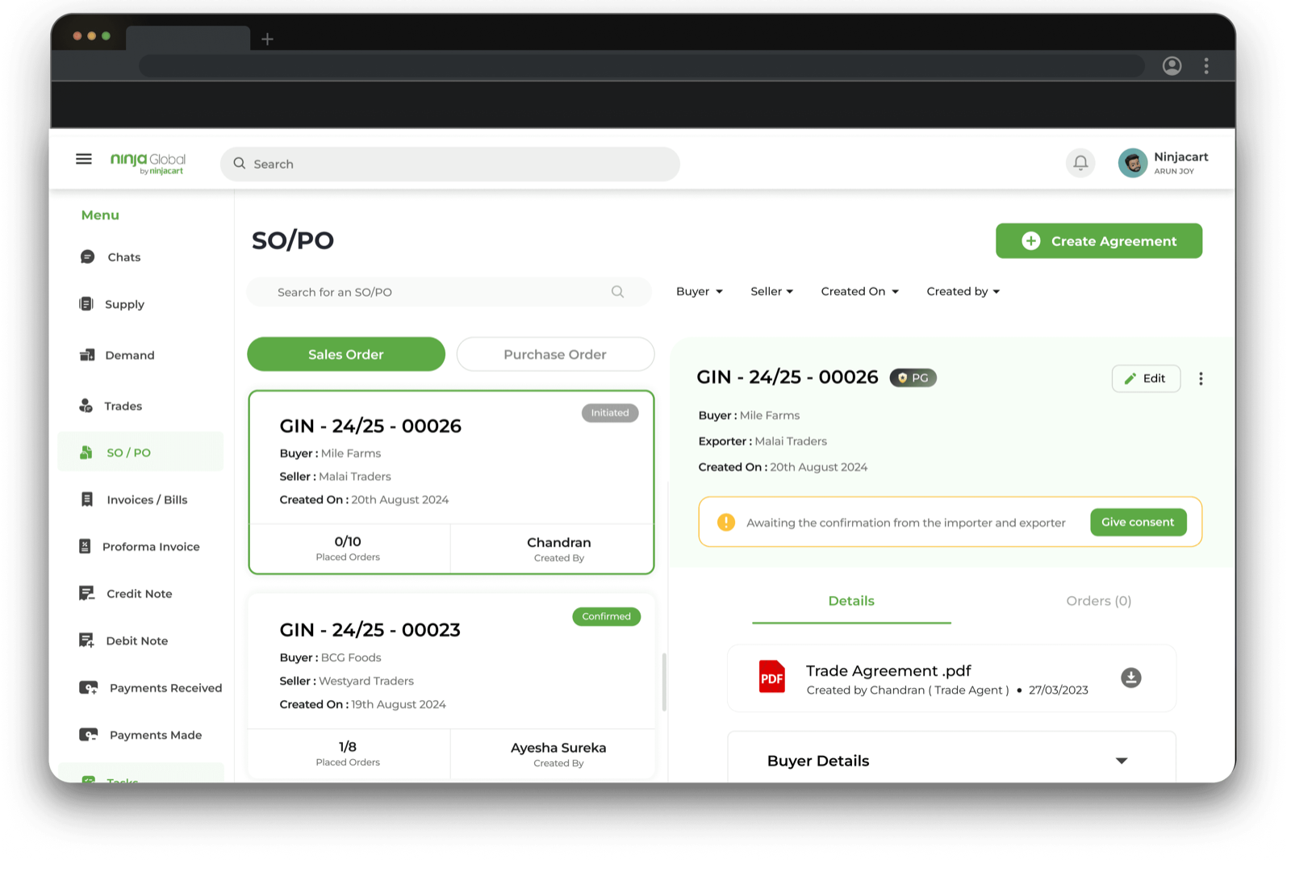Click Create Agreement button
Viewport: 1291px width, 880px height.
coord(1099,241)
